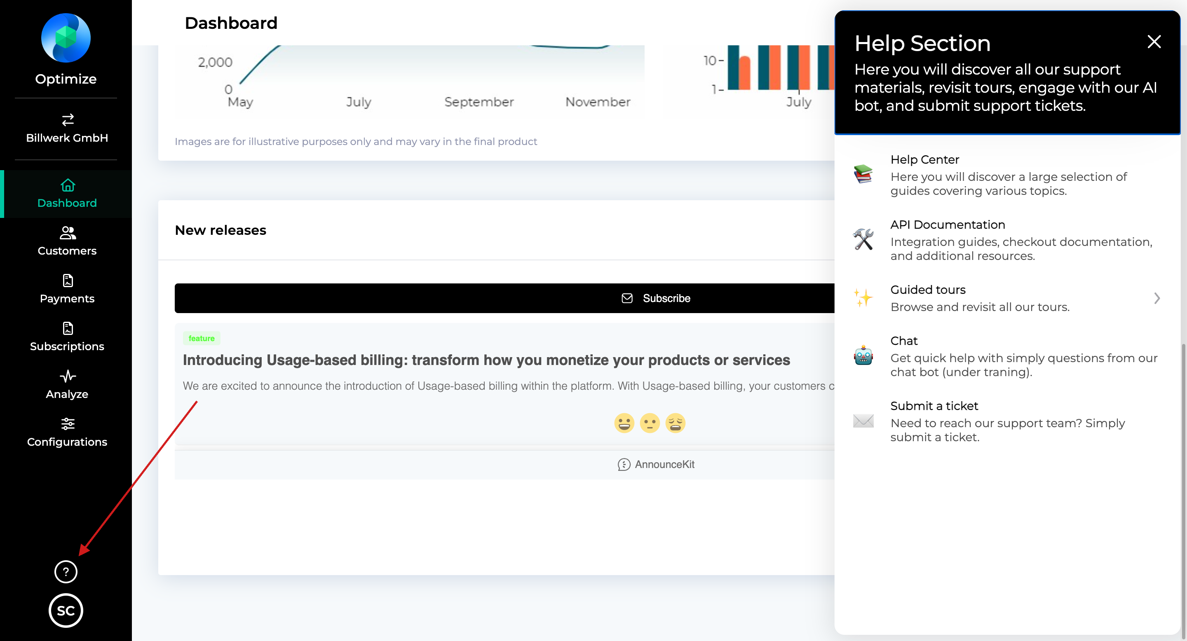Navigate to Subscriptions section
This screenshot has width=1187, height=641.
(66, 336)
